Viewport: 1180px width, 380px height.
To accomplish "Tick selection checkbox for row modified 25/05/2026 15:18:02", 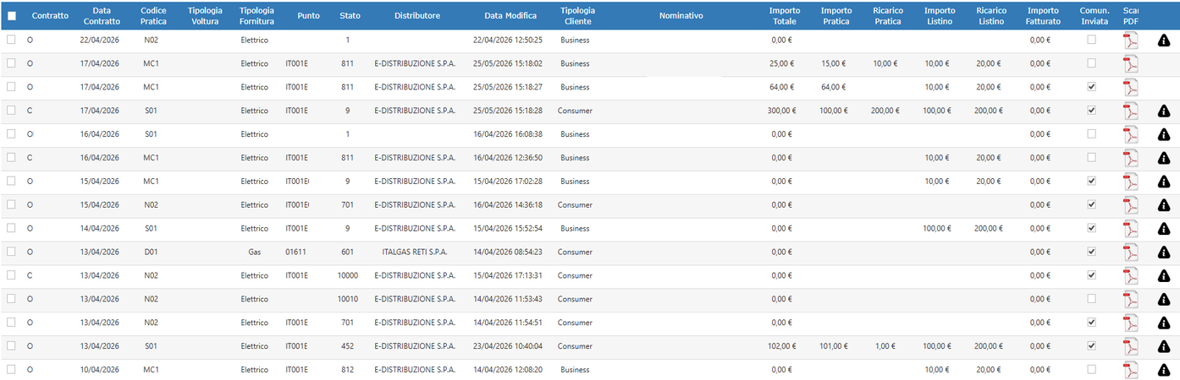I will pos(11,63).
